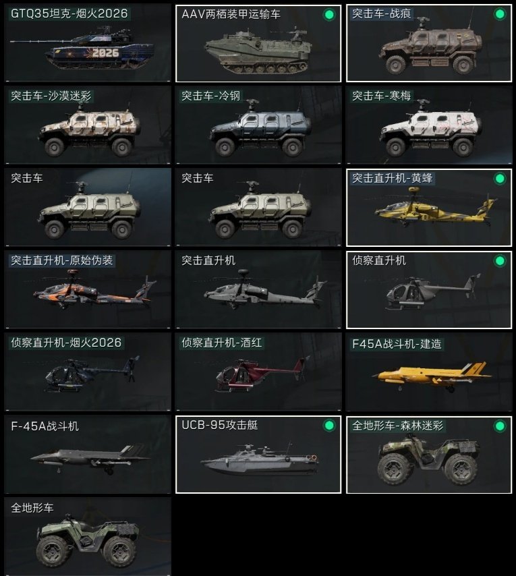Select the UCB-95攻击艇 attack boat card
This screenshot has width=516, height=576.
pyautogui.click(x=258, y=455)
